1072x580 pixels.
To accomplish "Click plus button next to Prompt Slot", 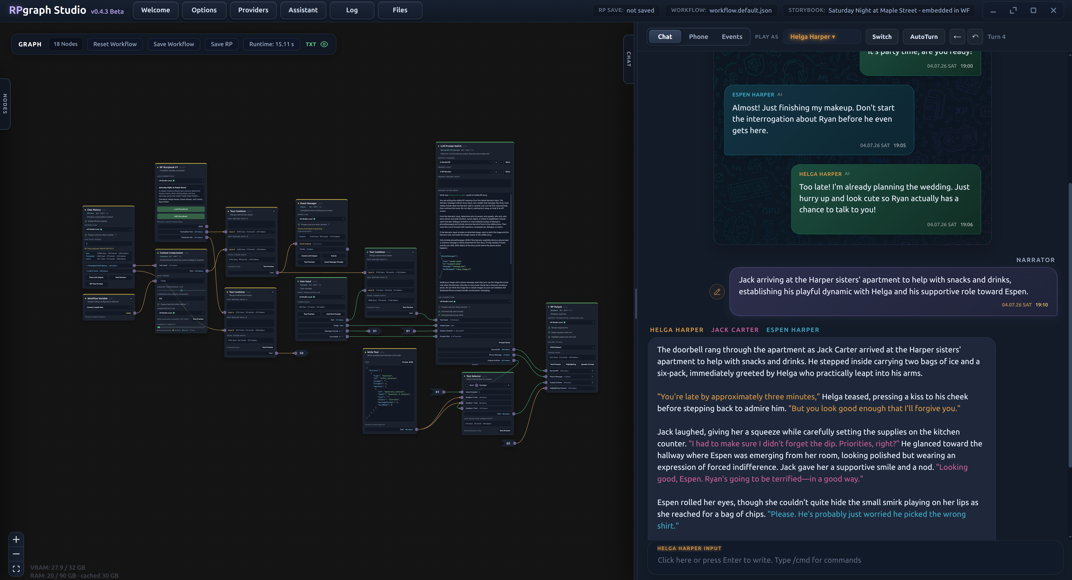I will click(496, 171).
